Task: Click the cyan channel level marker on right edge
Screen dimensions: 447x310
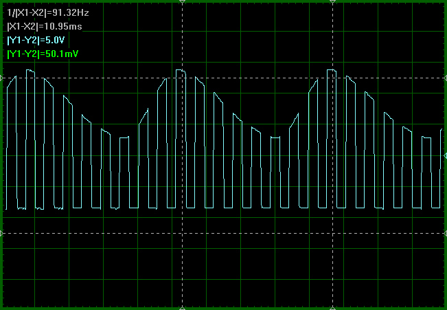Action: [444, 156]
